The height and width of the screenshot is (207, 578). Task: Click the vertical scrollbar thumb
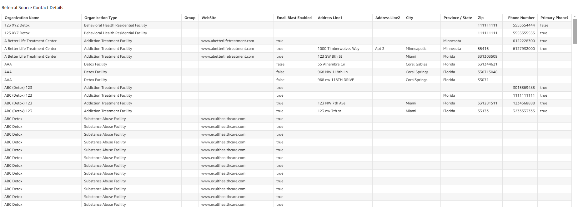(575, 31)
